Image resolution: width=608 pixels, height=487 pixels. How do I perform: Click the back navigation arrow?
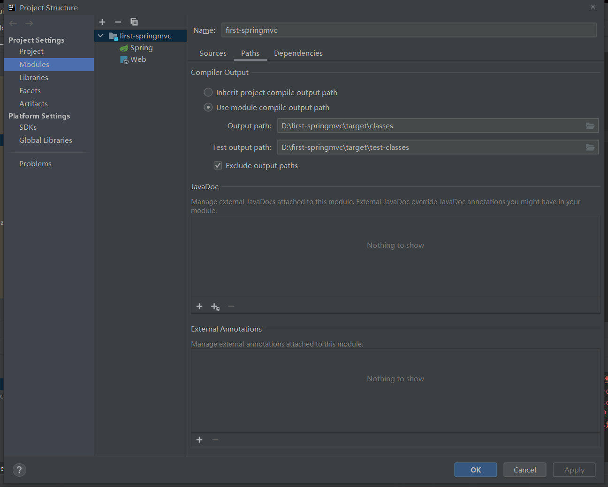coord(13,23)
